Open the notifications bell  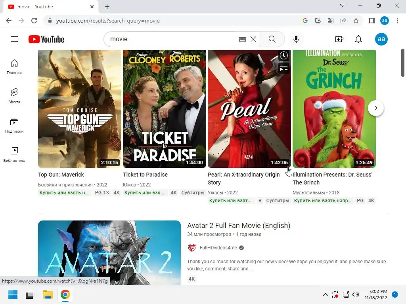pyautogui.click(x=358, y=39)
